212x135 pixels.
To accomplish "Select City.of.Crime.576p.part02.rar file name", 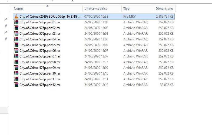I will pos(40,28).
